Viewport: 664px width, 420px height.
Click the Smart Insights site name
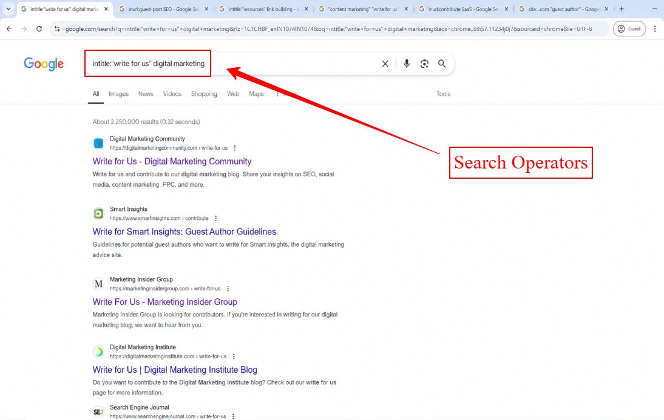pyautogui.click(x=128, y=209)
